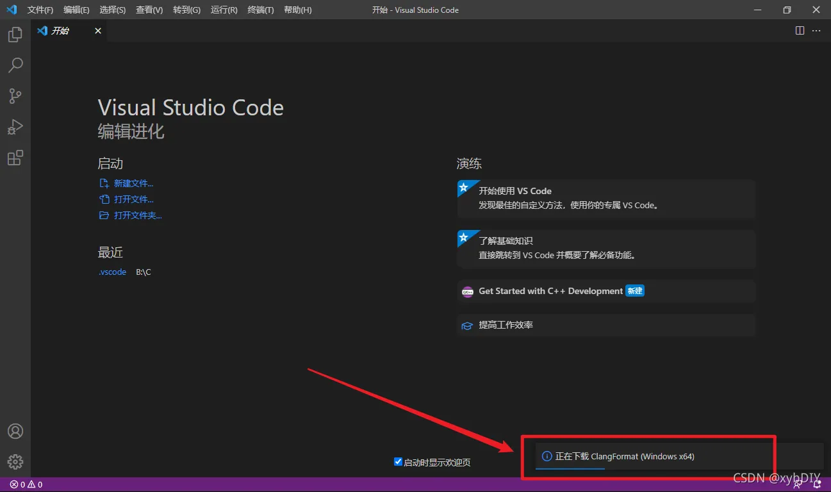Open the 选择(S) menu
This screenshot has height=492, width=831.
[113, 10]
